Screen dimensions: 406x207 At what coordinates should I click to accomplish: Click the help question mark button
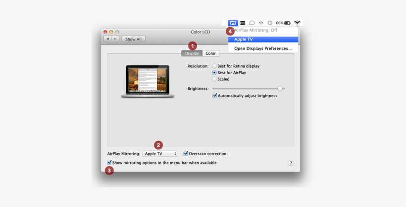(x=291, y=163)
